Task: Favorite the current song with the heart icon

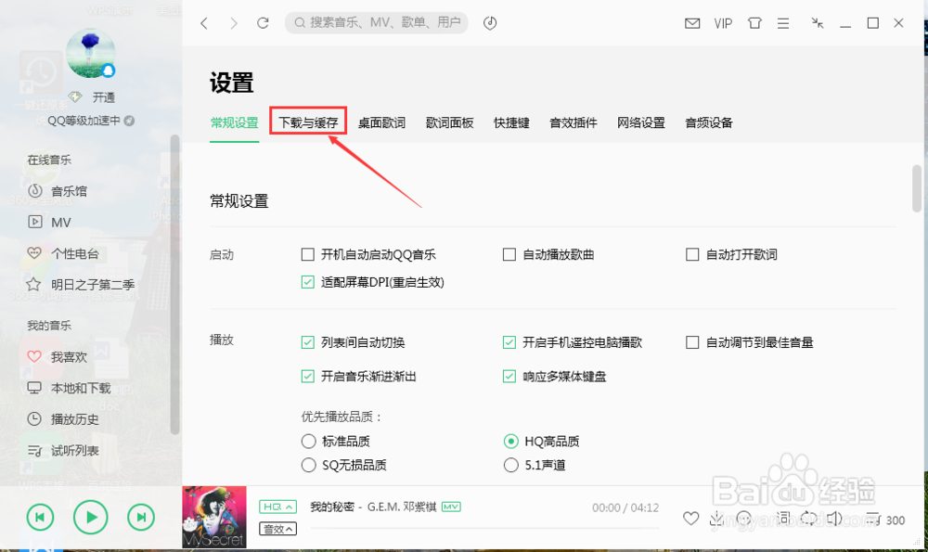Action: pos(691,519)
